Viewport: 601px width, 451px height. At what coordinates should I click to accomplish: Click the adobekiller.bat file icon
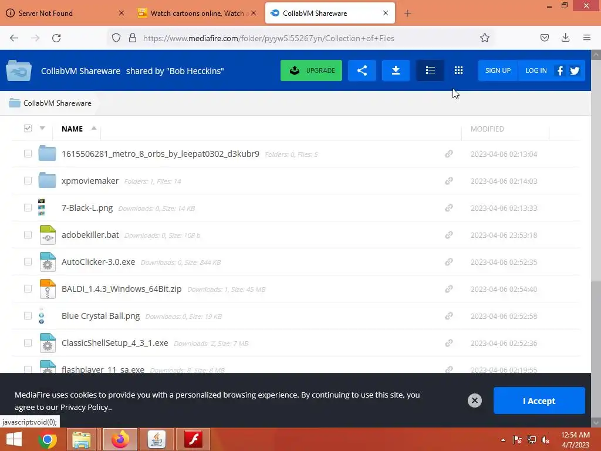coord(48,235)
